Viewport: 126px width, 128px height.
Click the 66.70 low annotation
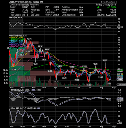pos(28,52)
